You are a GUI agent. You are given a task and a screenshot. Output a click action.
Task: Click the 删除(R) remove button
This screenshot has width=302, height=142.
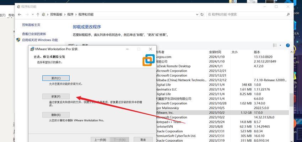[x=56, y=115]
